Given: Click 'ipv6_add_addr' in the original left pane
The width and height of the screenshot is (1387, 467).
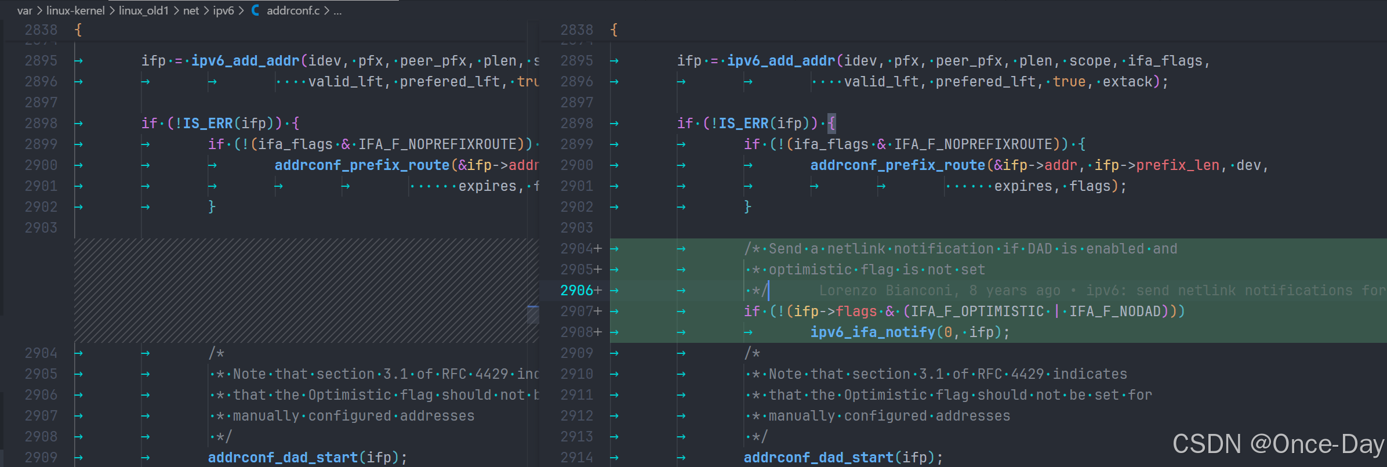Looking at the screenshot, I should [245, 61].
